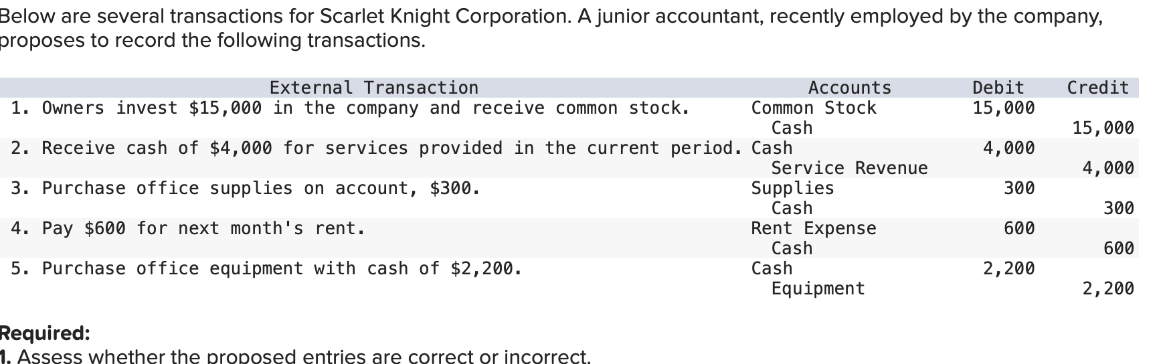This screenshot has width=1163, height=364.
Task: Click the Equipment account entry
Action: click(818, 288)
